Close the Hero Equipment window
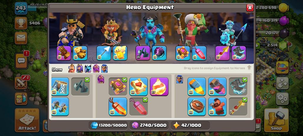Screen dimensions: 303x136 pos(250,8)
